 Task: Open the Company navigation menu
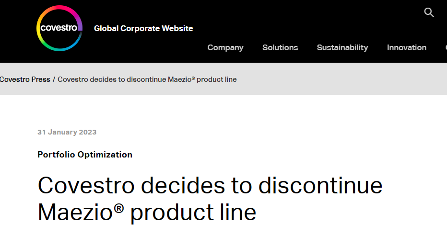click(x=225, y=47)
